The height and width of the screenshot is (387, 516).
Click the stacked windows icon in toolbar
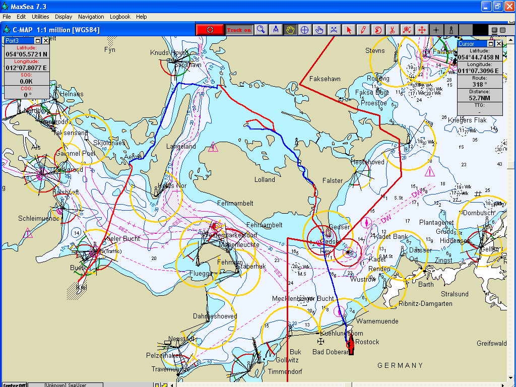point(494,30)
